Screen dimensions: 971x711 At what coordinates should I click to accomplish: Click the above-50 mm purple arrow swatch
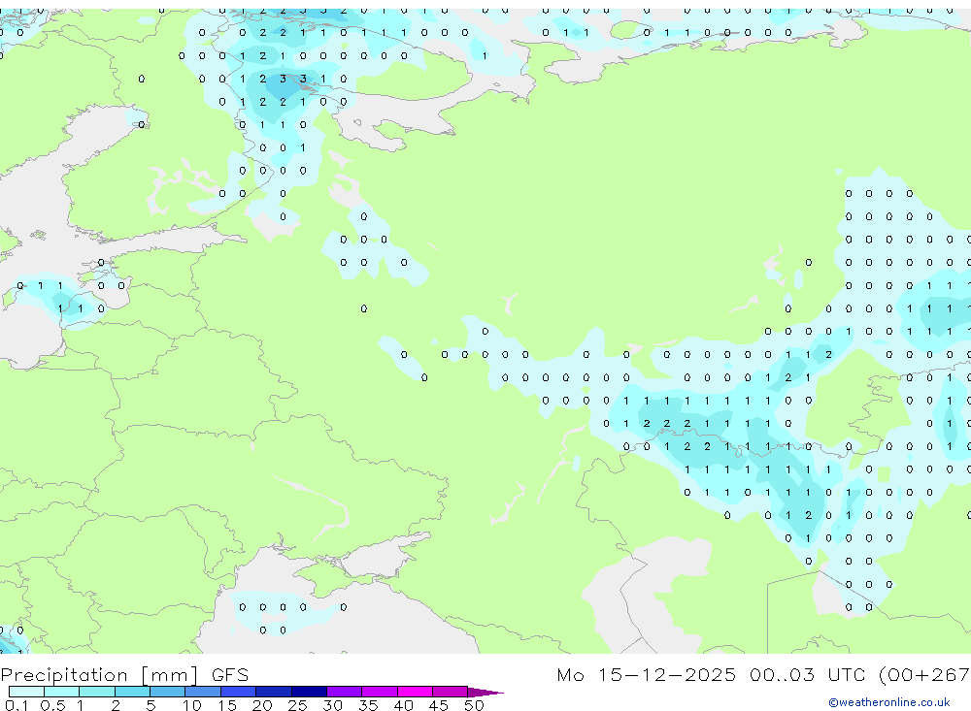[x=485, y=693]
